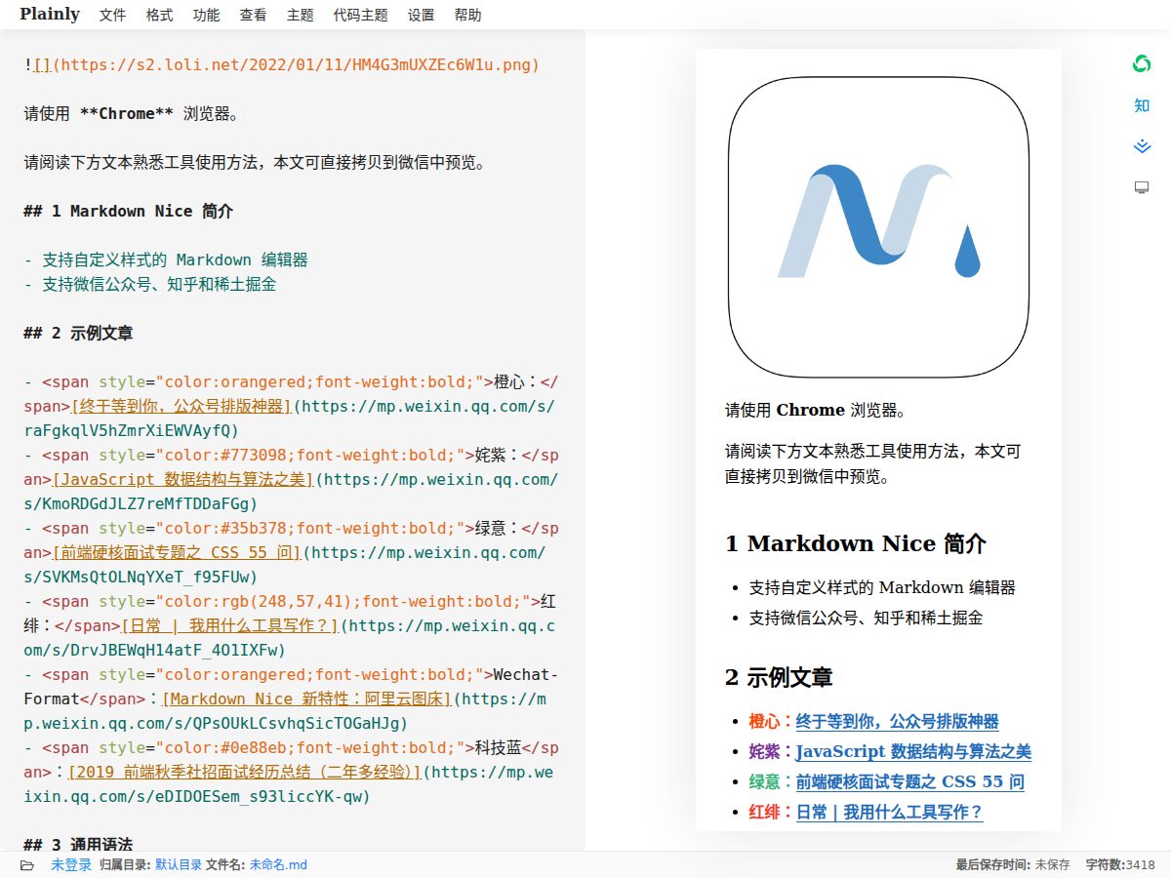Viewport: 1171px width, 878px height.
Task: Click '支持自定义样式的 Markdown 编辑器' in editor
Action: pyautogui.click(x=175, y=260)
